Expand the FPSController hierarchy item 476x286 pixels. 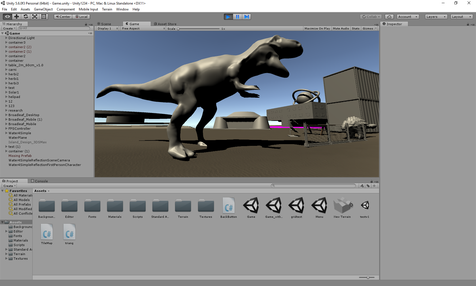(x=7, y=129)
